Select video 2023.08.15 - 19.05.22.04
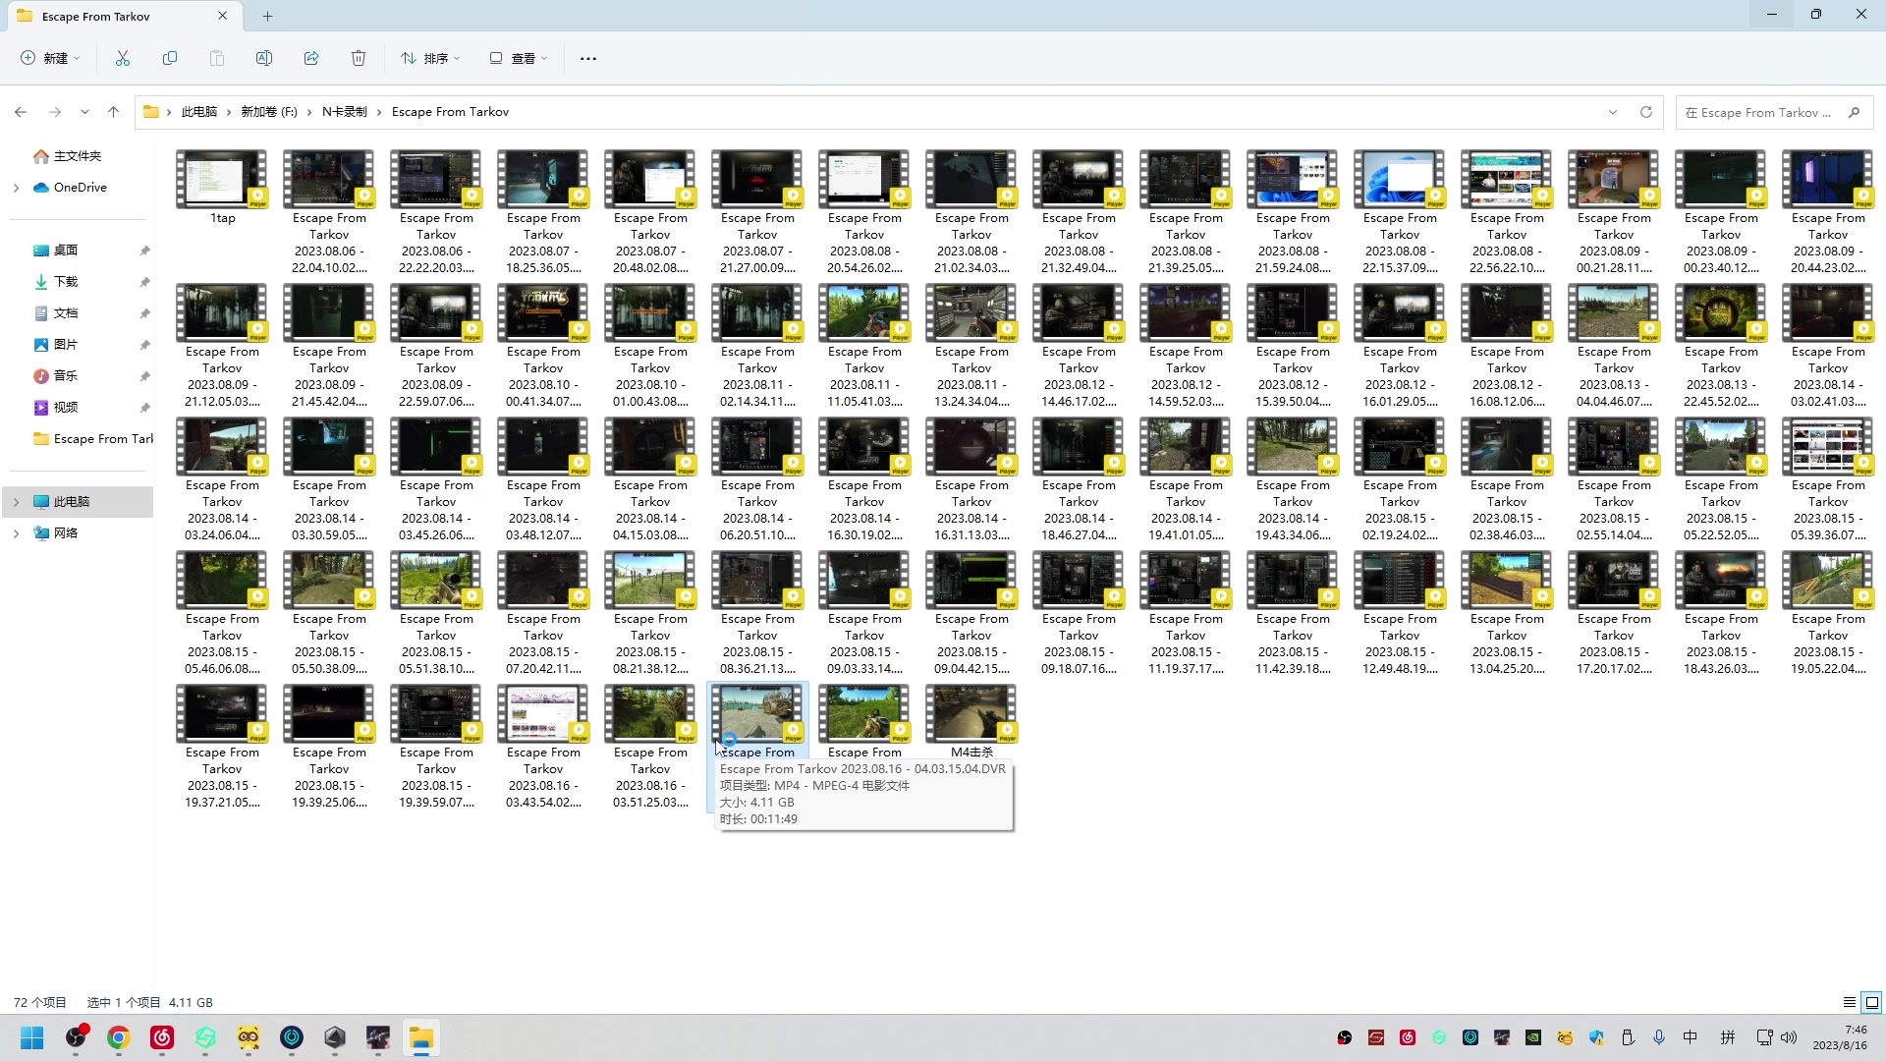This screenshot has width=1886, height=1061. point(1828,613)
